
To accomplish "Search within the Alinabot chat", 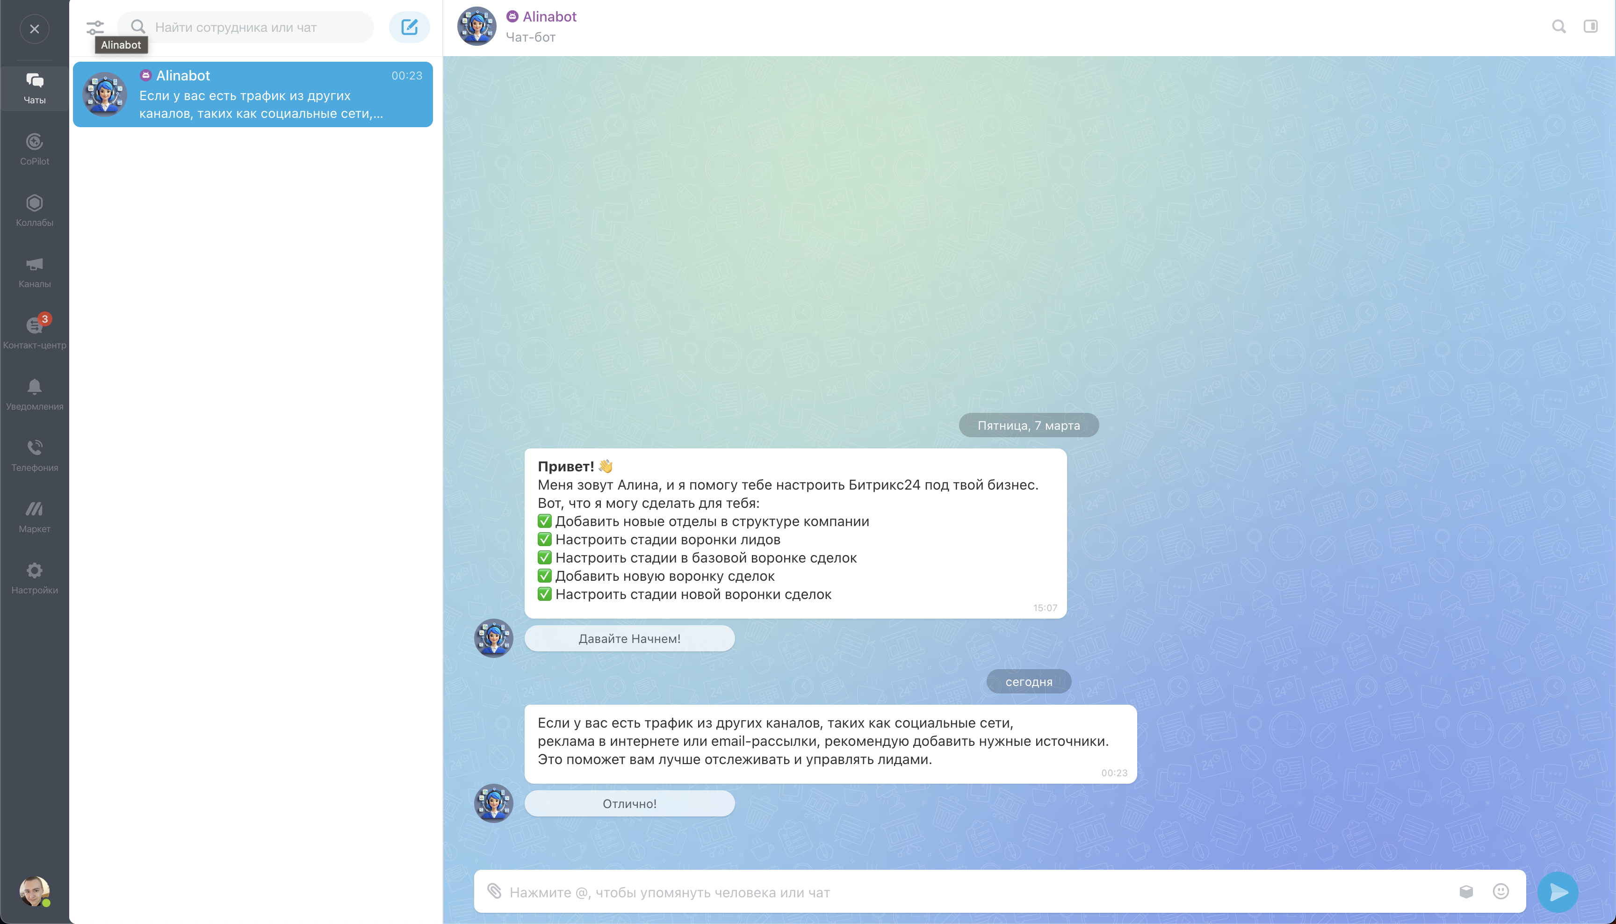I will pos(1558,26).
